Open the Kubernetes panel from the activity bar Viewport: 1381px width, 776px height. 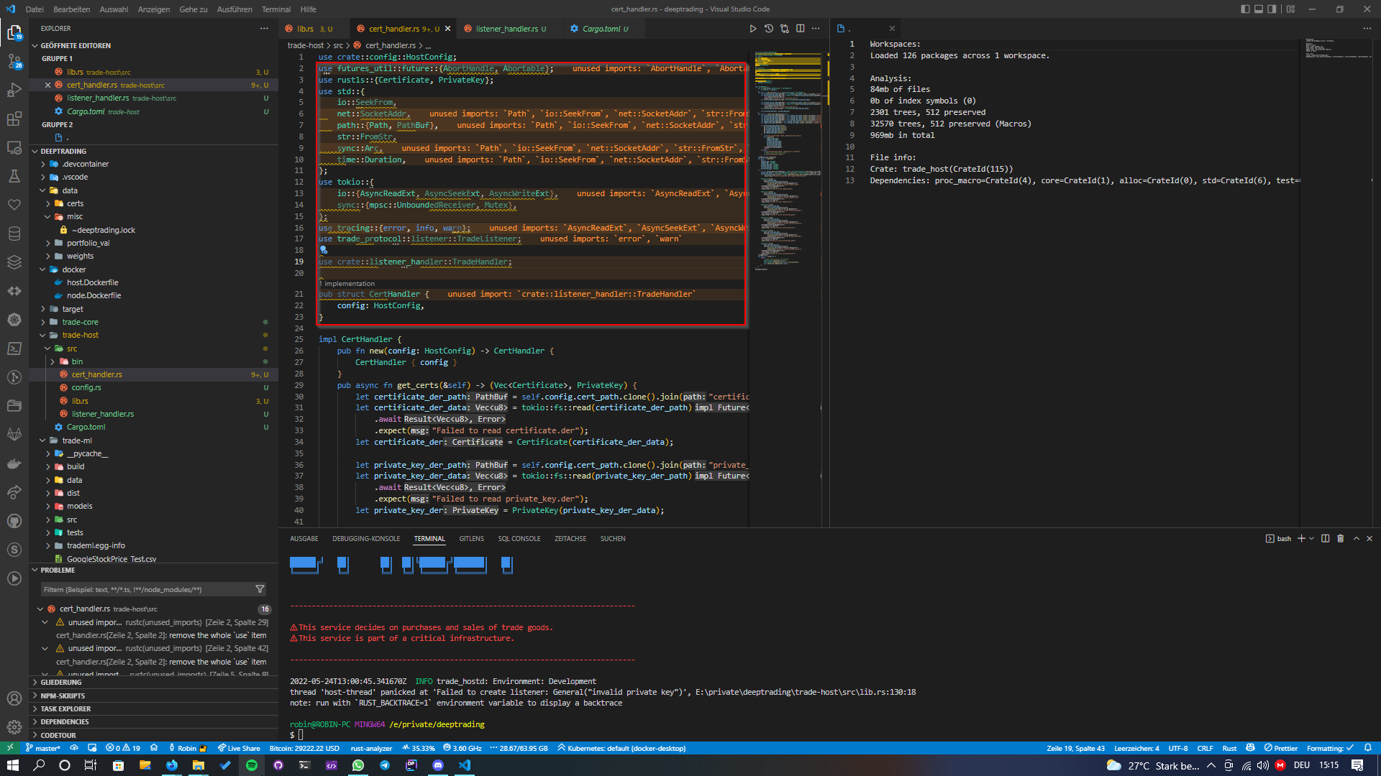(x=14, y=318)
